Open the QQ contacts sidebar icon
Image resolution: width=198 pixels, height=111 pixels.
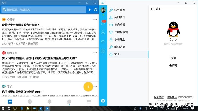[103, 32]
